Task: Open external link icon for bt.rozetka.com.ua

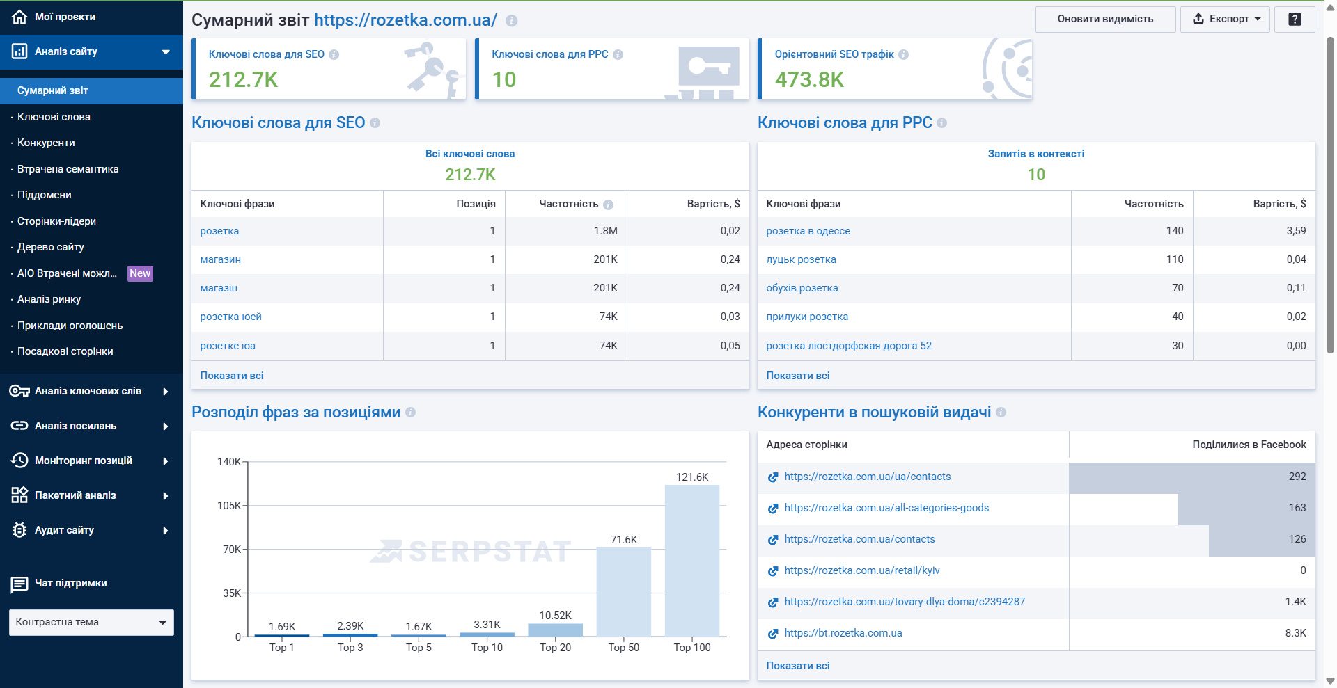Action: pos(772,634)
